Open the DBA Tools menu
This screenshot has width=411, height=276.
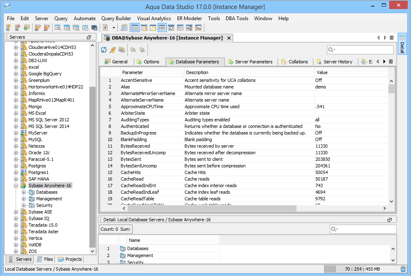coord(237,19)
